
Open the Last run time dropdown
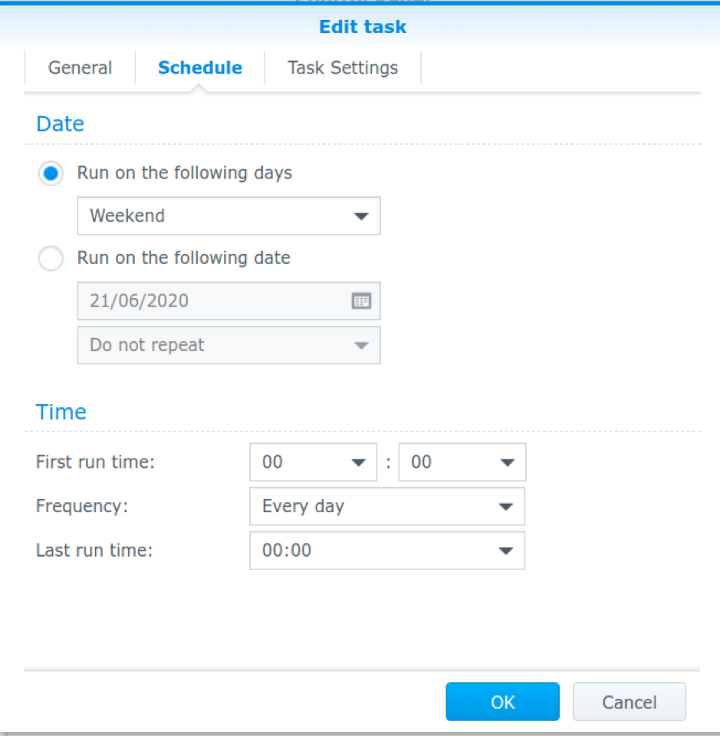click(387, 550)
